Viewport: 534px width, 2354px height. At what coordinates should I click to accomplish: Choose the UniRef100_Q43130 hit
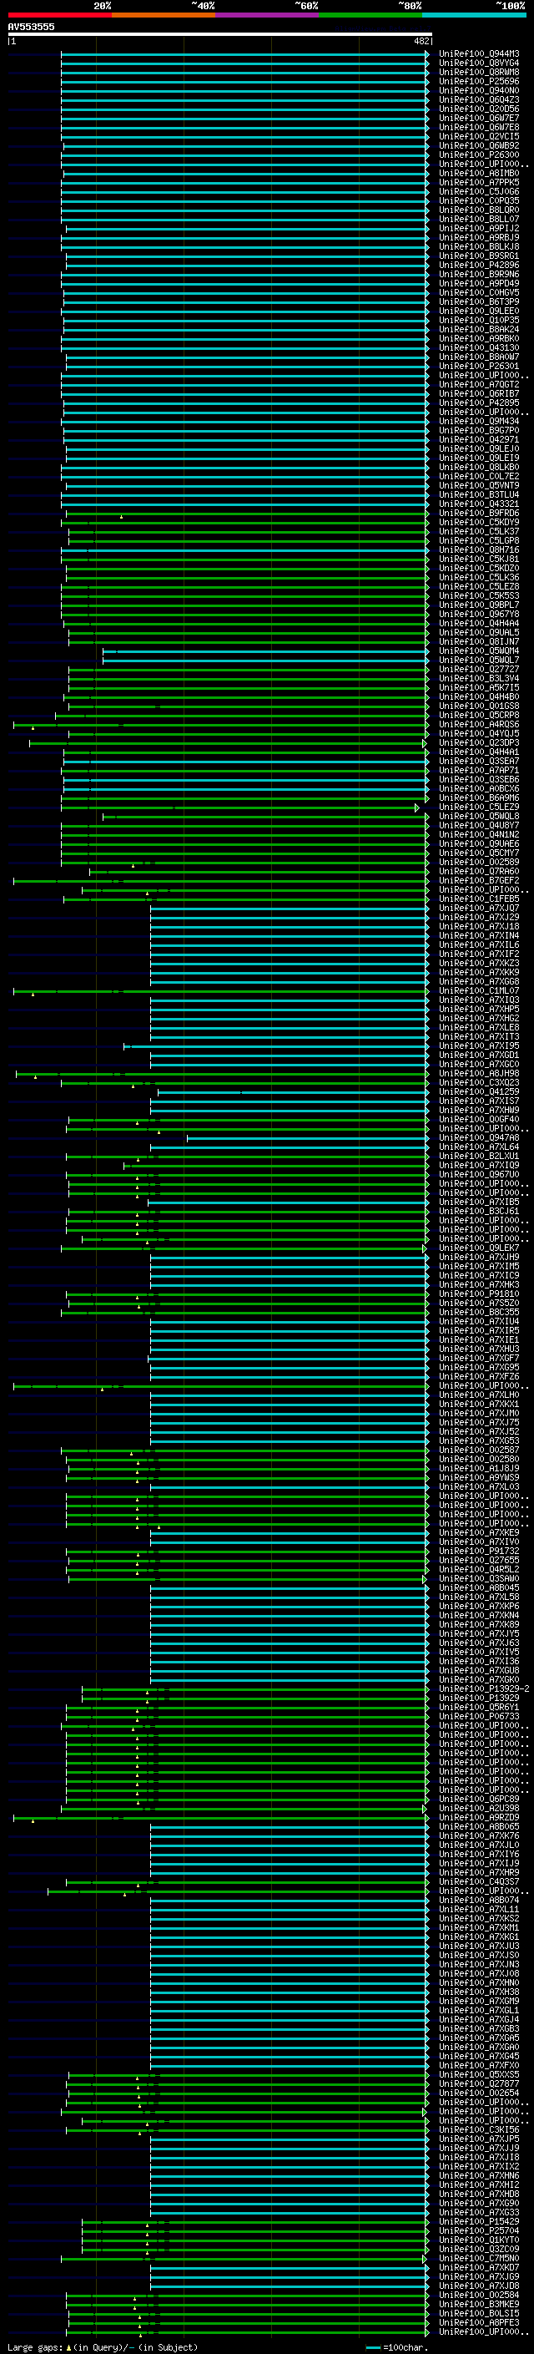[x=479, y=347]
